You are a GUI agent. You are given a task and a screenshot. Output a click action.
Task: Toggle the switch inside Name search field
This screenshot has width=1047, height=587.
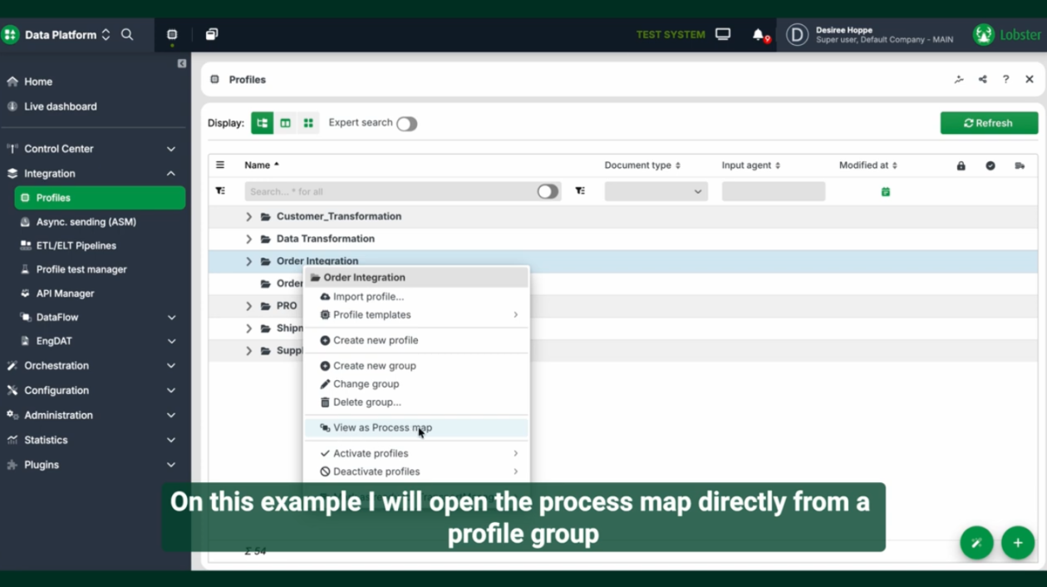(547, 192)
